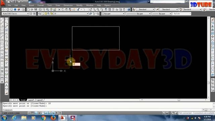
Task: Click the title bar search field
Action: (167, 1)
